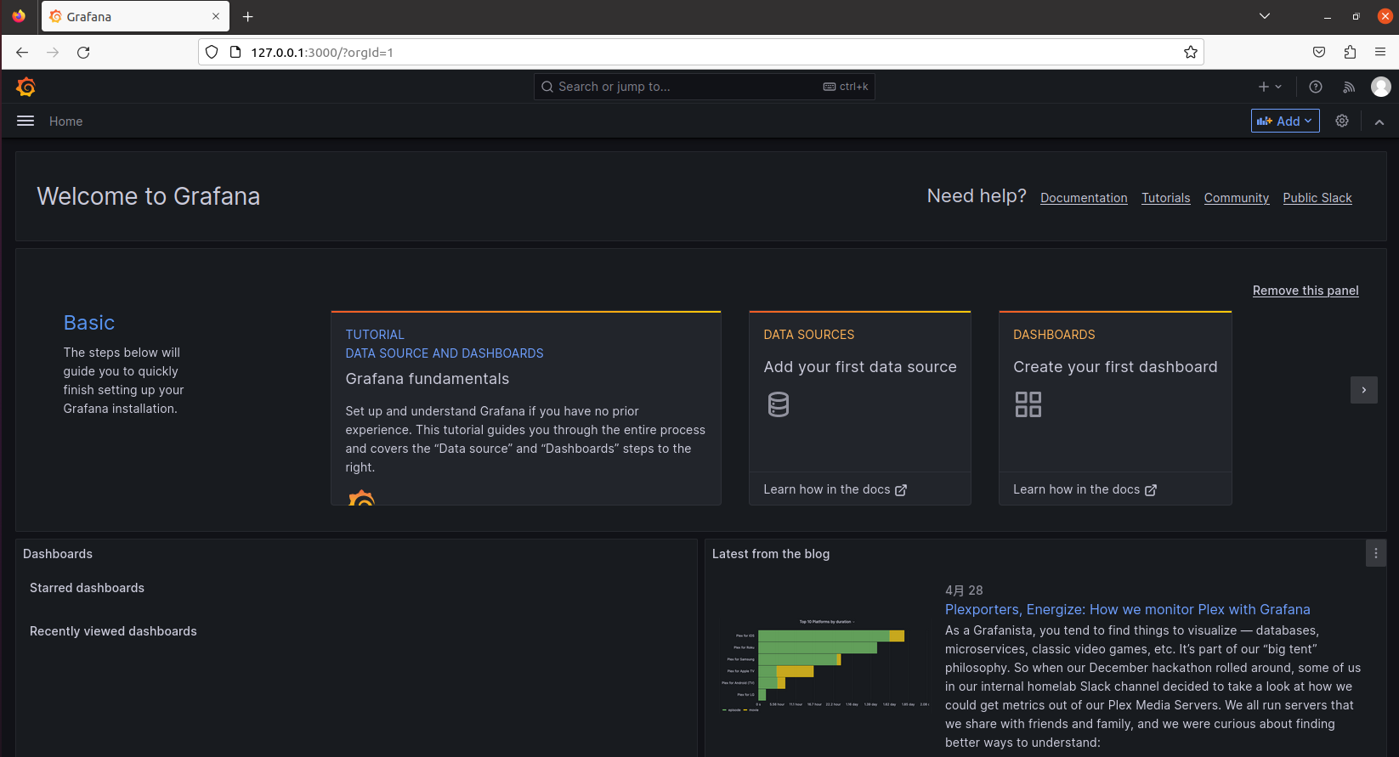The width and height of the screenshot is (1399, 757).
Task: Click the Home breadcrumb
Action: click(x=66, y=121)
